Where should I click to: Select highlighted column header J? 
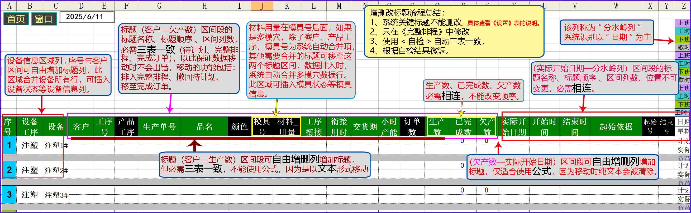[x=262, y=6]
